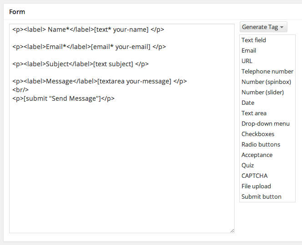Select Number (spinbox) tag option
The image size is (302, 245).
click(266, 82)
